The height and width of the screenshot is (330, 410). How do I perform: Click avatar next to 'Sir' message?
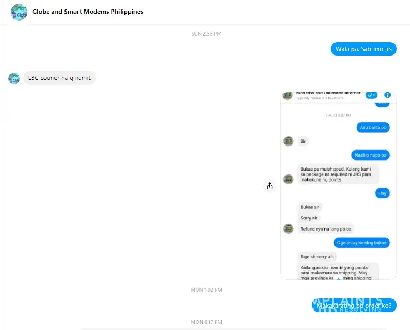pos(288,141)
